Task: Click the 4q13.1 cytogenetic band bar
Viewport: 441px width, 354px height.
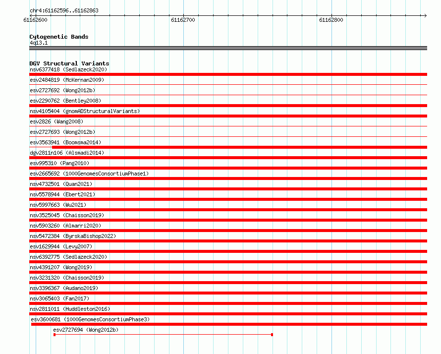Action: click(228, 48)
